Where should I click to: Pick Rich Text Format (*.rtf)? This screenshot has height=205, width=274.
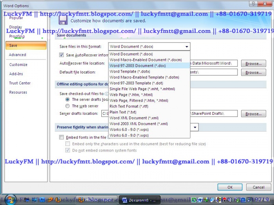(149, 106)
